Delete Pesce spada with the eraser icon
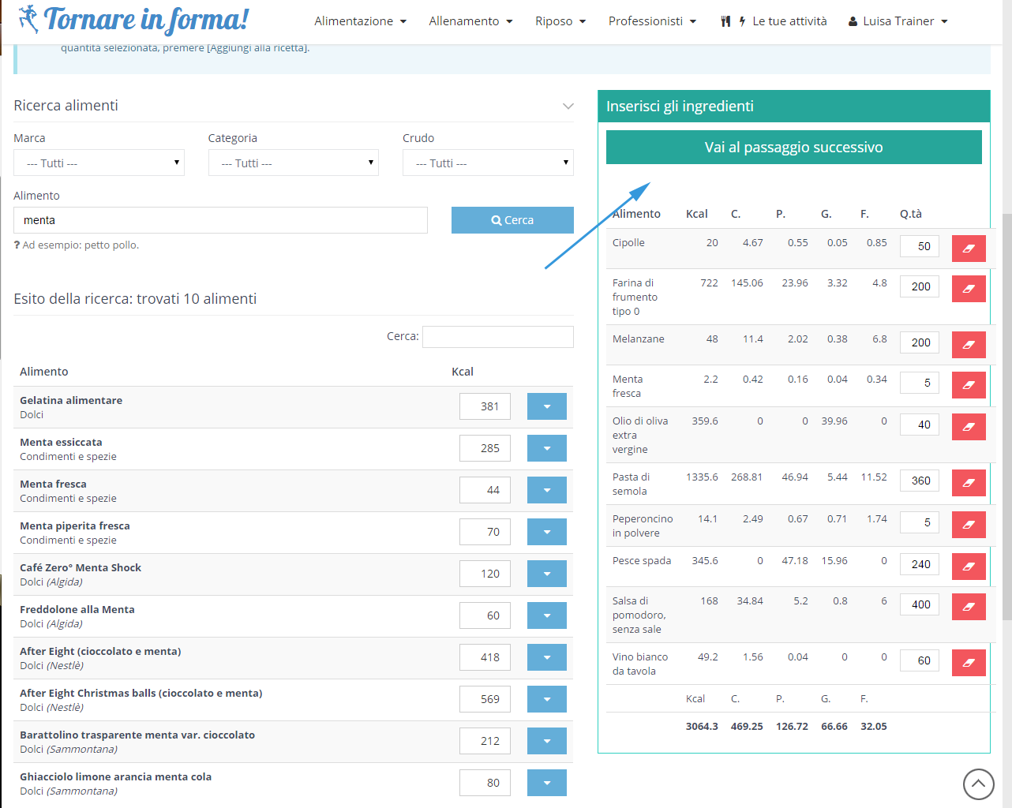 click(968, 567)
